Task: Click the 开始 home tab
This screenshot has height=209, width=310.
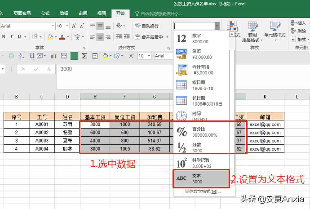Action: (120, 13)
